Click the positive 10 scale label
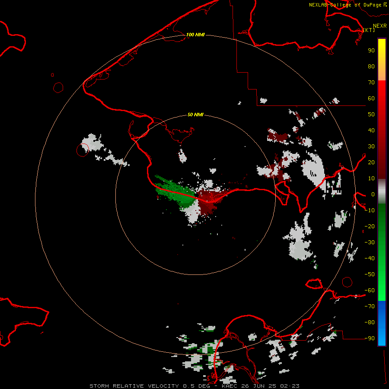The width and height of the screenshot is (389, 389). click(371, 179)
